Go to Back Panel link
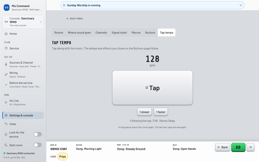This screenshot has width=259, height=162. click(x=74, y=19)
